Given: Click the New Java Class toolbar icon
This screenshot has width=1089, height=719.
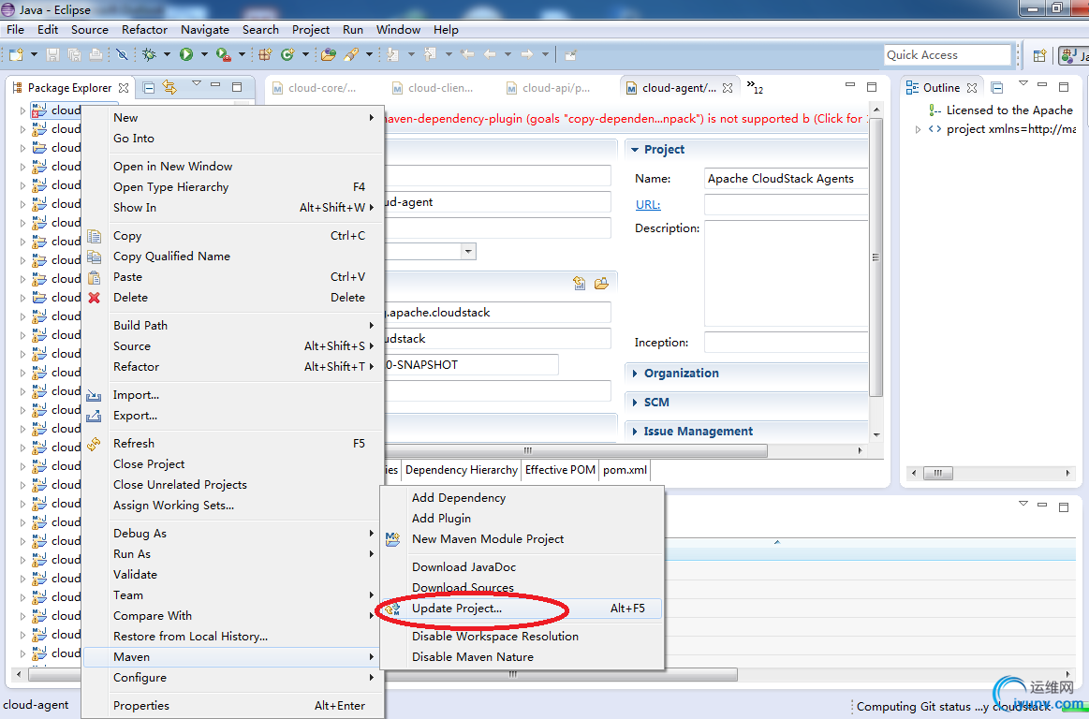Looking at the screenshot, I should pos(287,55).
